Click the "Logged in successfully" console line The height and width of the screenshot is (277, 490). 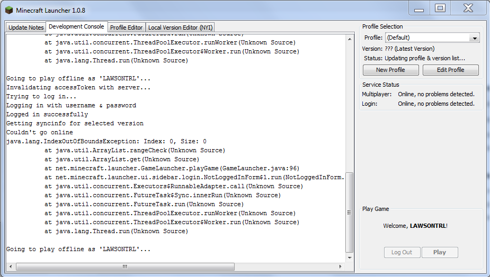[x=47, y=115]
